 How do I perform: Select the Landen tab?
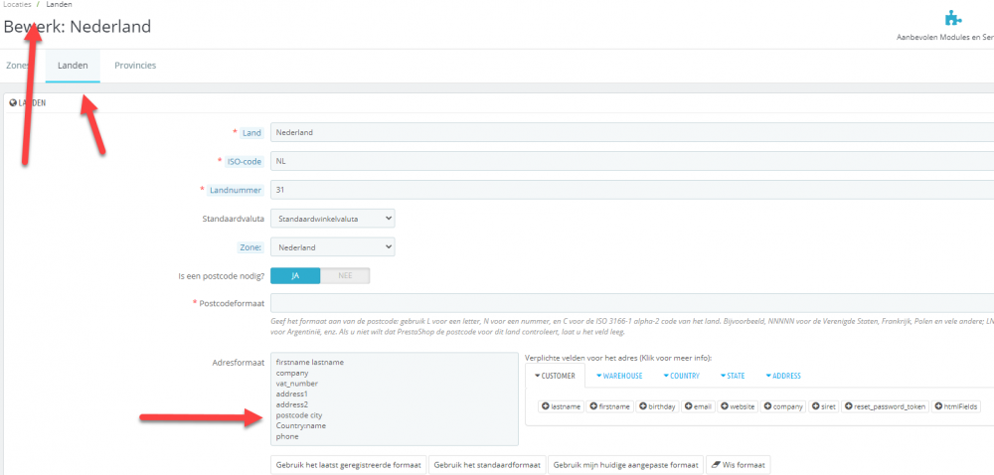(x=73, y=66)
